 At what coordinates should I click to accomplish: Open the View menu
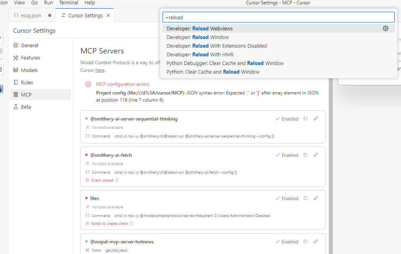click(19, 3)
